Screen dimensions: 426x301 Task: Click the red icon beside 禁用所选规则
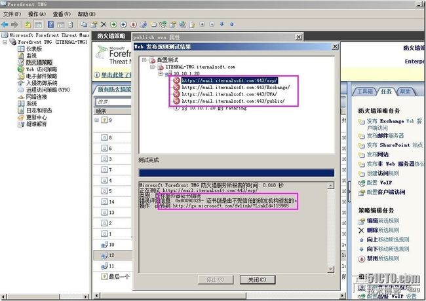click(x=361, y=258)
